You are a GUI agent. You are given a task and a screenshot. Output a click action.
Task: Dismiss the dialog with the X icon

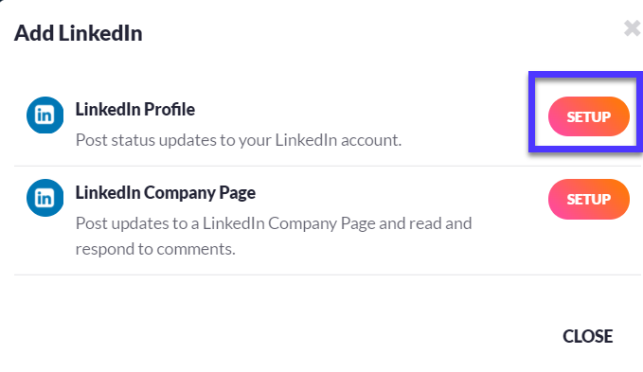click(x=632, y=28)
